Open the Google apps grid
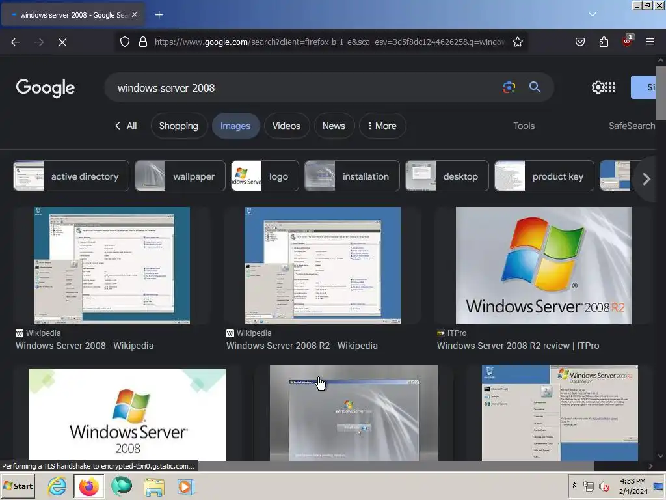 (610, 87)
